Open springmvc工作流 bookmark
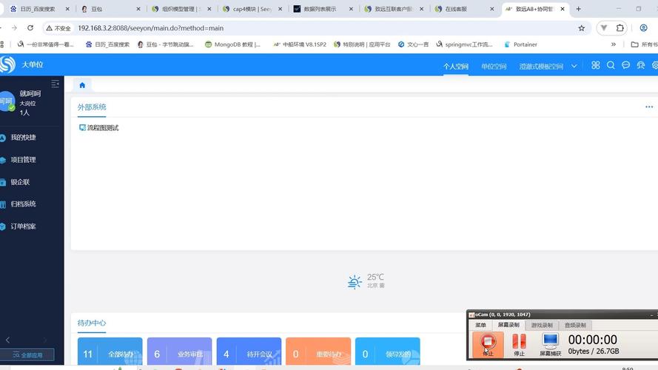658x370 pixels. [x=465, y=44]
